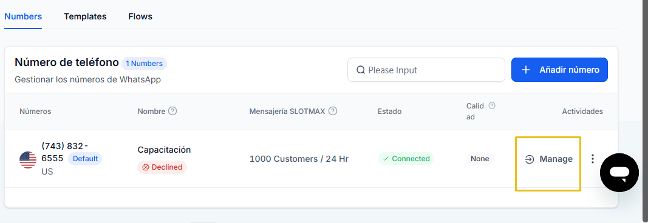Image resolution: width=648 pixels, height=223 pixels.
Task: Click the Mensajería SLOTMAX help icon
Action: click(x=333, y=111)
